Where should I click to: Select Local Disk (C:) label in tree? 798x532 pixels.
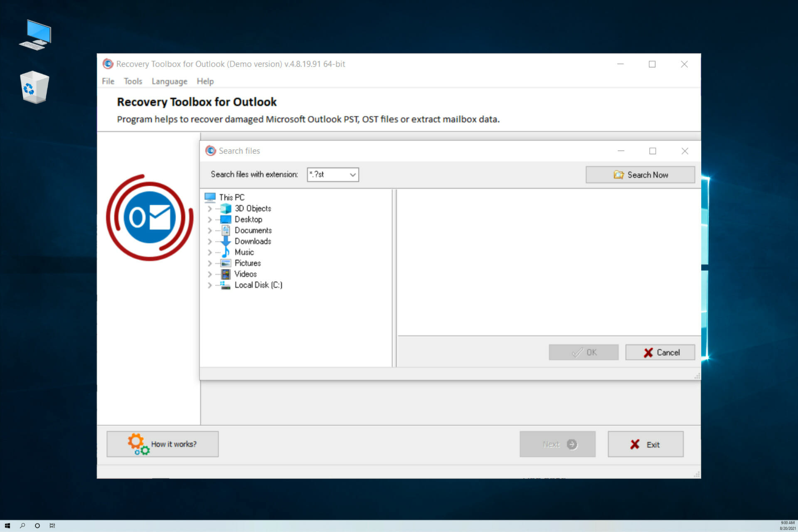[258, 285]
